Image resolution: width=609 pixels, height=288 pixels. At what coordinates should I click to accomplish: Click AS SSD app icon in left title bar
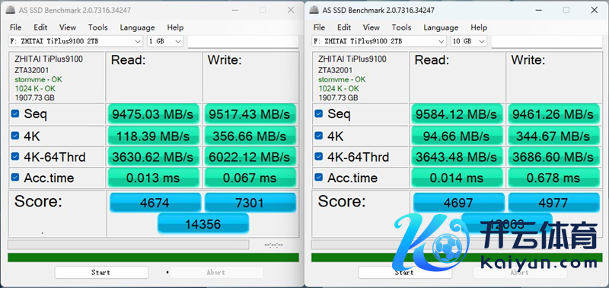tap(11, 10)
